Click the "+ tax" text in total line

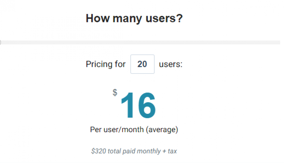(x=170, y=151)
